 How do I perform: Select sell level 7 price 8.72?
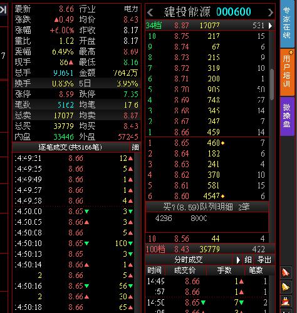[x=182, y=68]
